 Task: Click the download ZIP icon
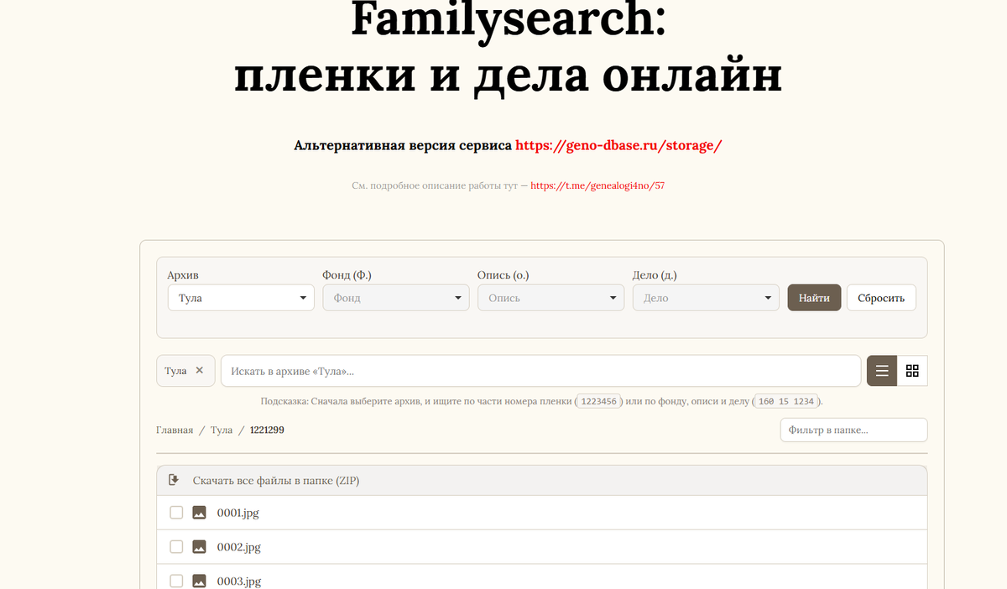coord(175,479)
